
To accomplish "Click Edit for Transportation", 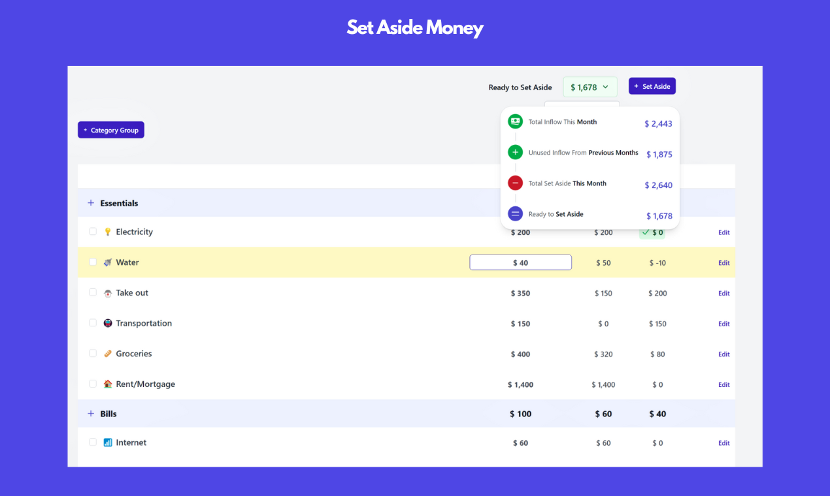I will tap(724, 324).
